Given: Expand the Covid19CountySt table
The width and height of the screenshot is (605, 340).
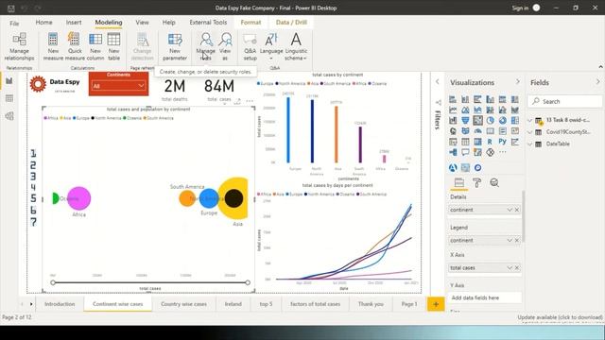Looking at the screenshot, I should (x=529, y=132).
